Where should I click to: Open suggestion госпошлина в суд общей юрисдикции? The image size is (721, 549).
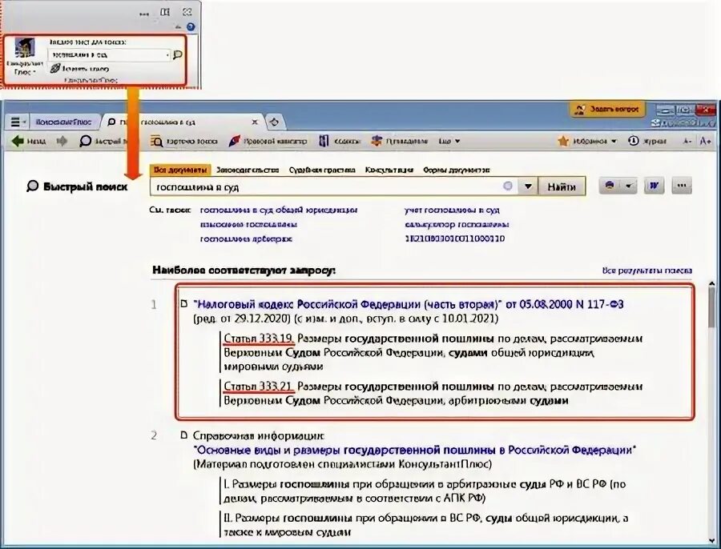[279, 210]
